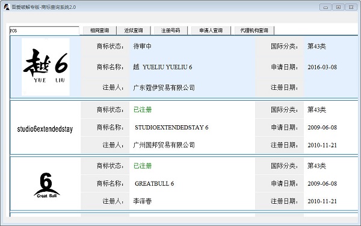Select 第43类 in the GREATBULL record
Image resolution: width=361 pixels, height=226 pixels.
(x=317, y=166)
